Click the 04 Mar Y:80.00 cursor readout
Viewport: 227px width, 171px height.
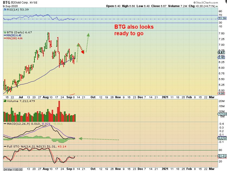click(x=13, y=169)
